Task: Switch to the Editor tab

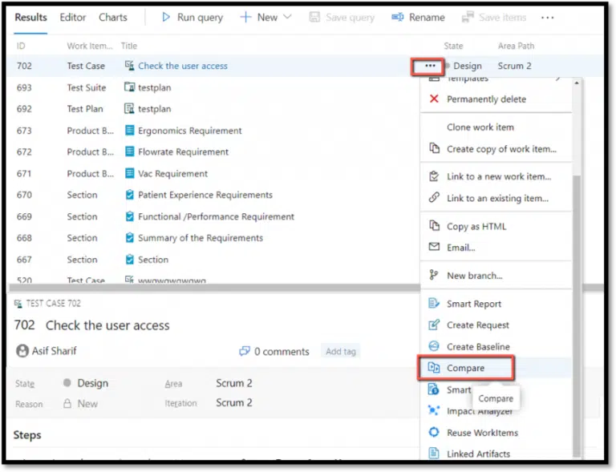Action: 73,17
